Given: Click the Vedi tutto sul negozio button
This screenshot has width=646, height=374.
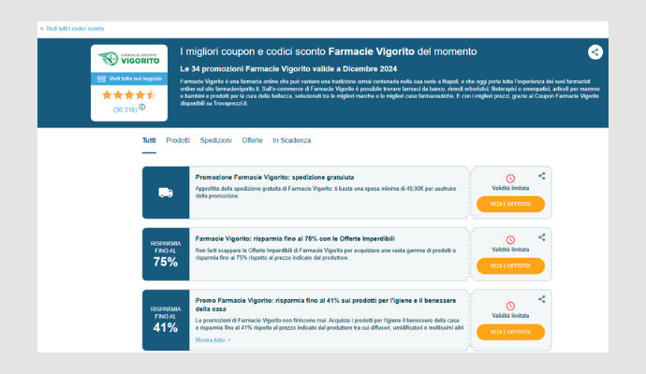Looking at the screenshot, I should (129, 79).
